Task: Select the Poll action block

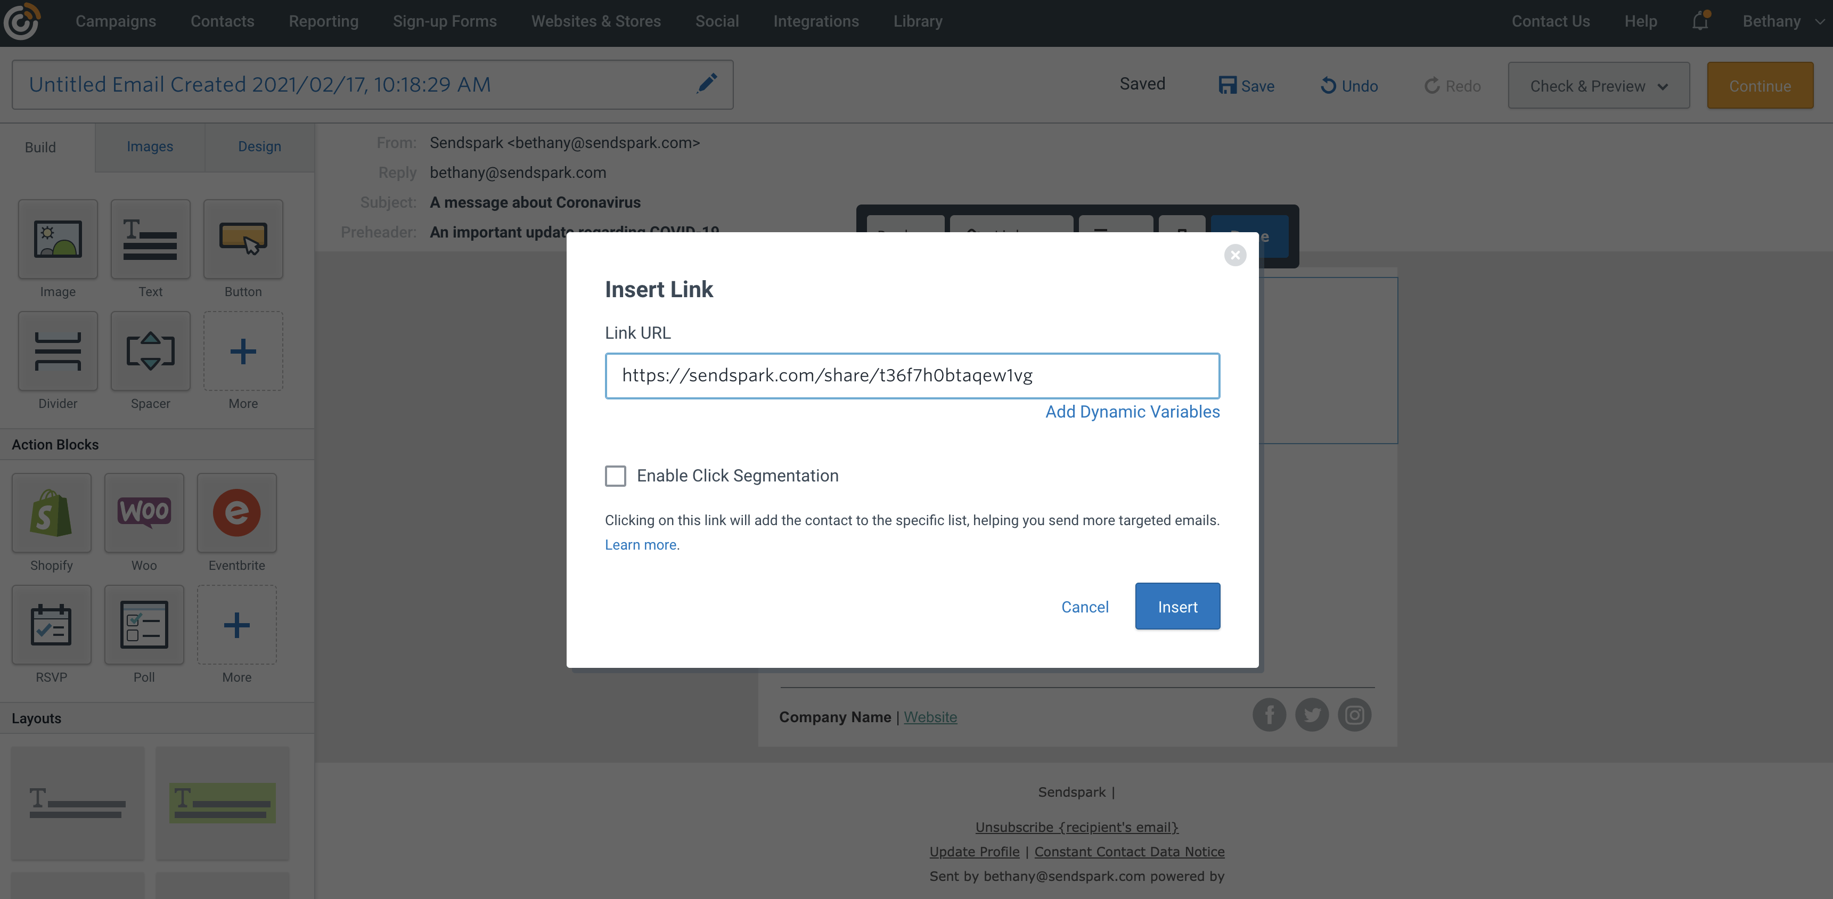Action: [x=144, y=625]
